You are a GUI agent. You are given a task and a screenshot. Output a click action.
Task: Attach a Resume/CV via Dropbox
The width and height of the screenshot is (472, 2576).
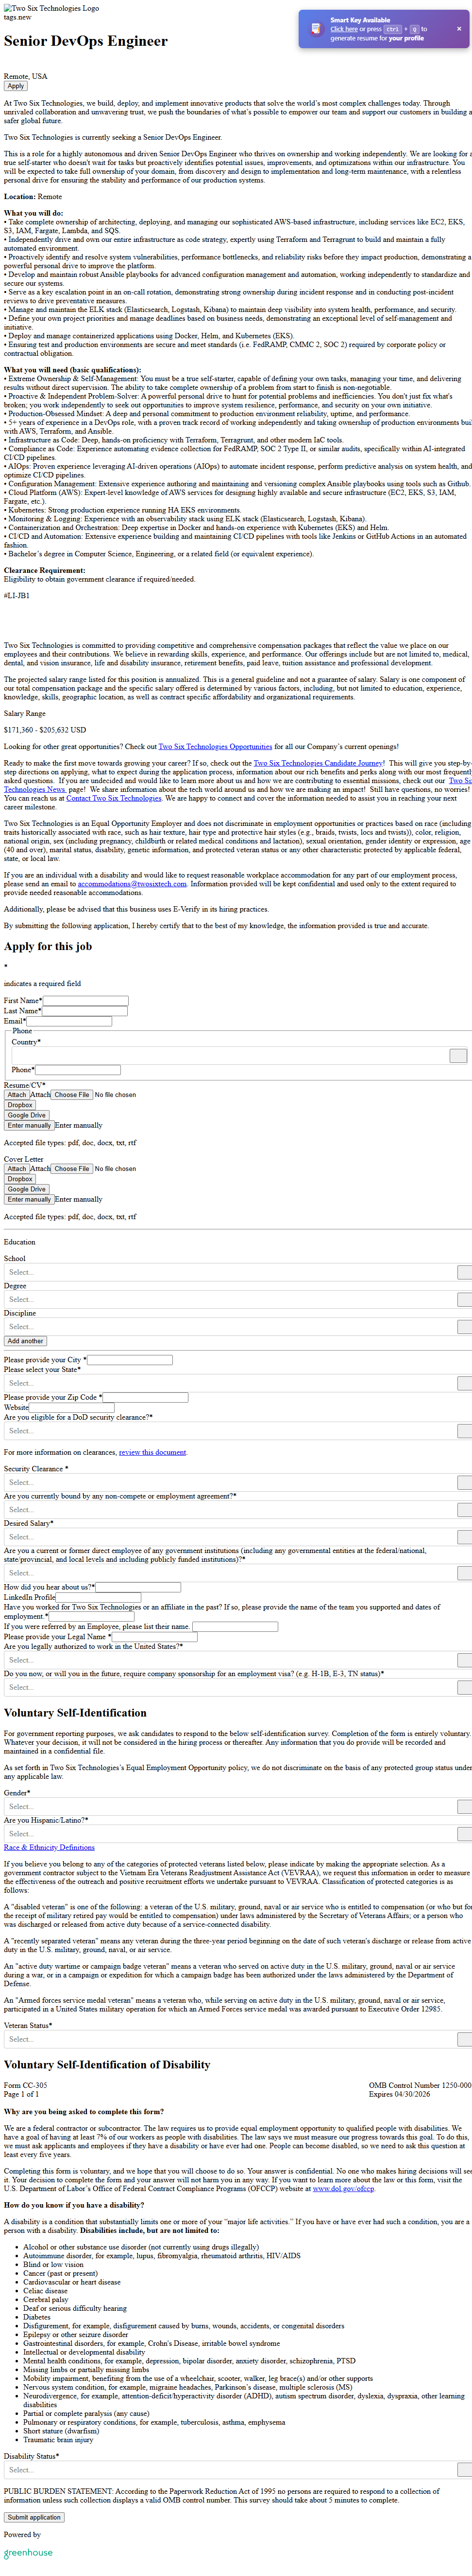point(20,1105)
